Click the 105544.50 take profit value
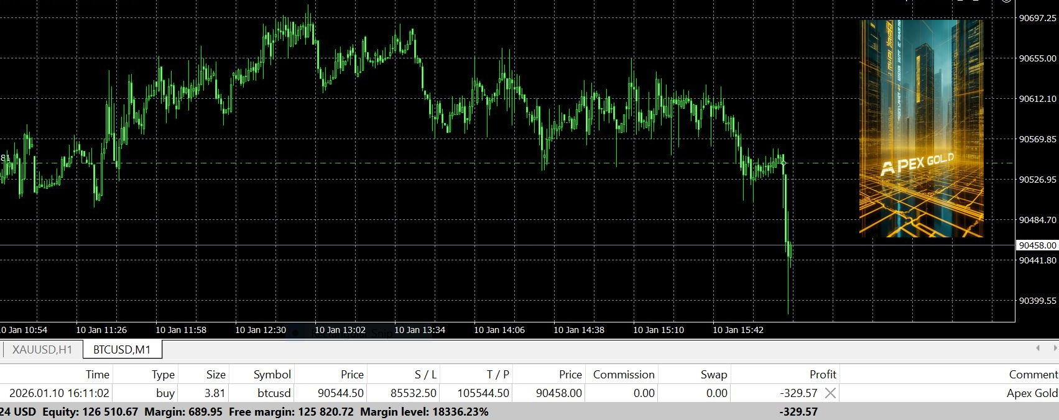The height and width of the screenshot is (420, 1059). point(483,393)
